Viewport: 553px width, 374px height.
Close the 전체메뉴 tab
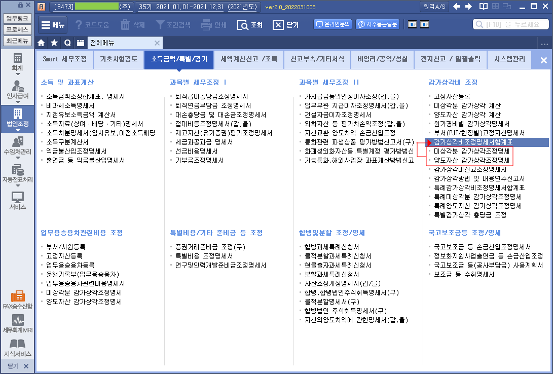tap(157, 43)
